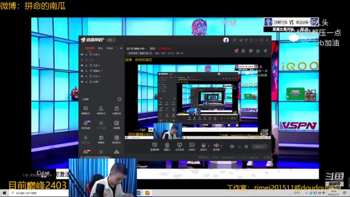This screenshot has width=350, height=197.
Task: Click 修改 button beside room title
Action: [152, 49]
